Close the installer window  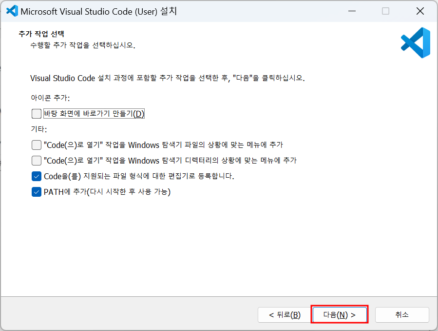tap(420, 11)
